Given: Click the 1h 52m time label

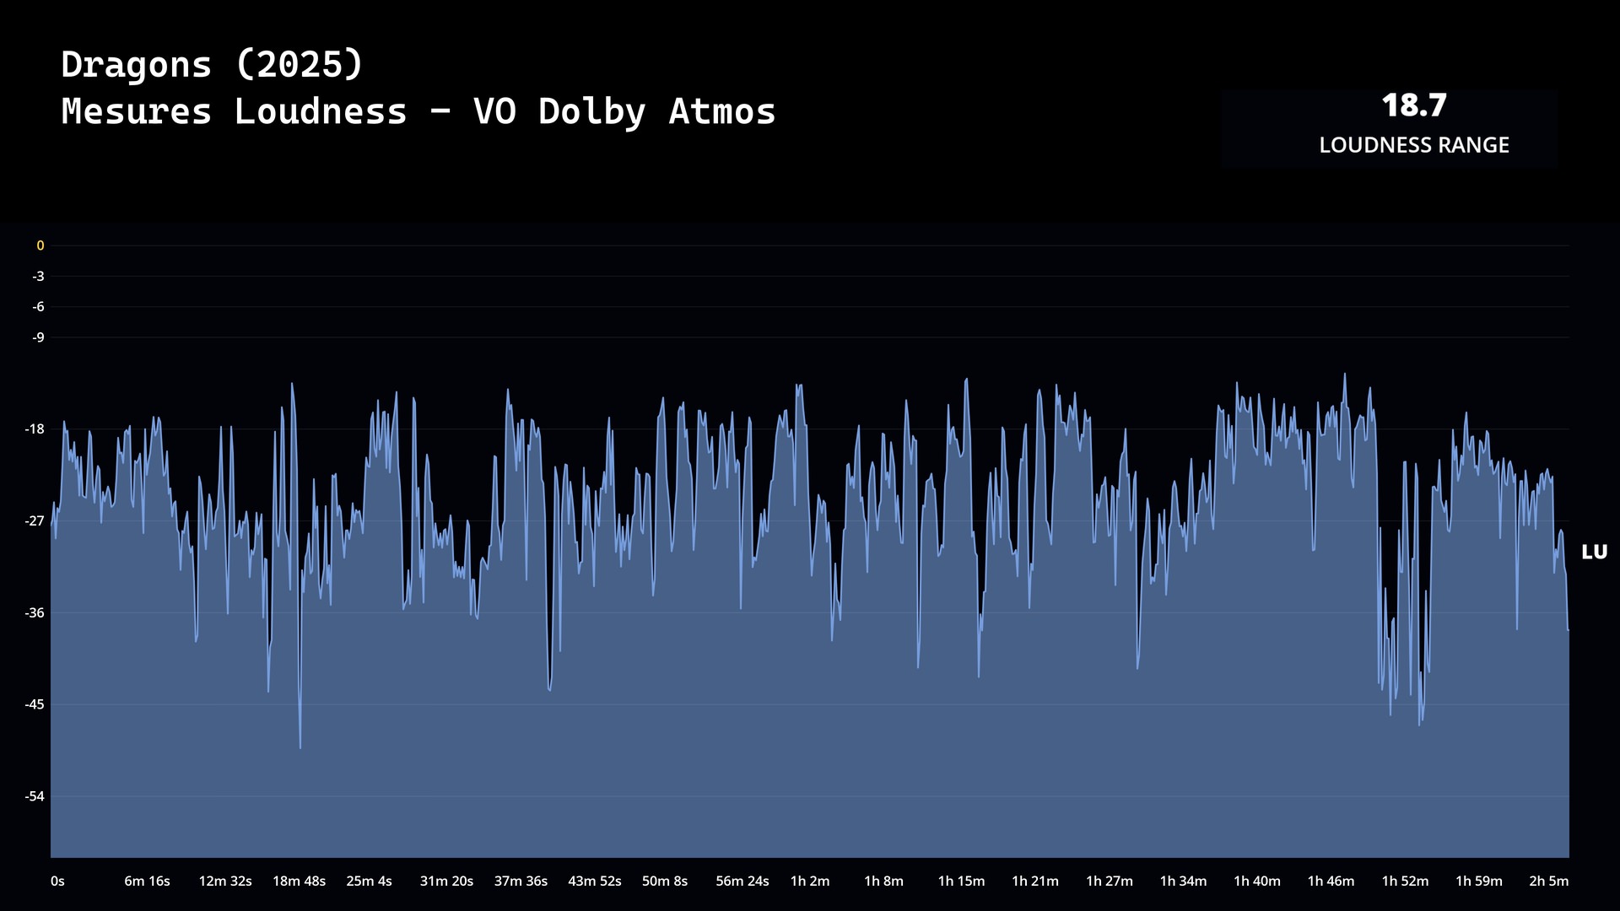Looking at the screenshot, I should 1405,881.
